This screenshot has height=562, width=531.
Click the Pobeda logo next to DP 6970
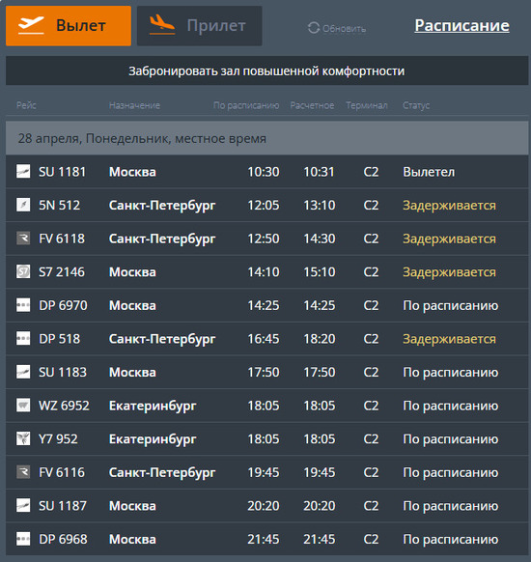(x=23, y=305)
